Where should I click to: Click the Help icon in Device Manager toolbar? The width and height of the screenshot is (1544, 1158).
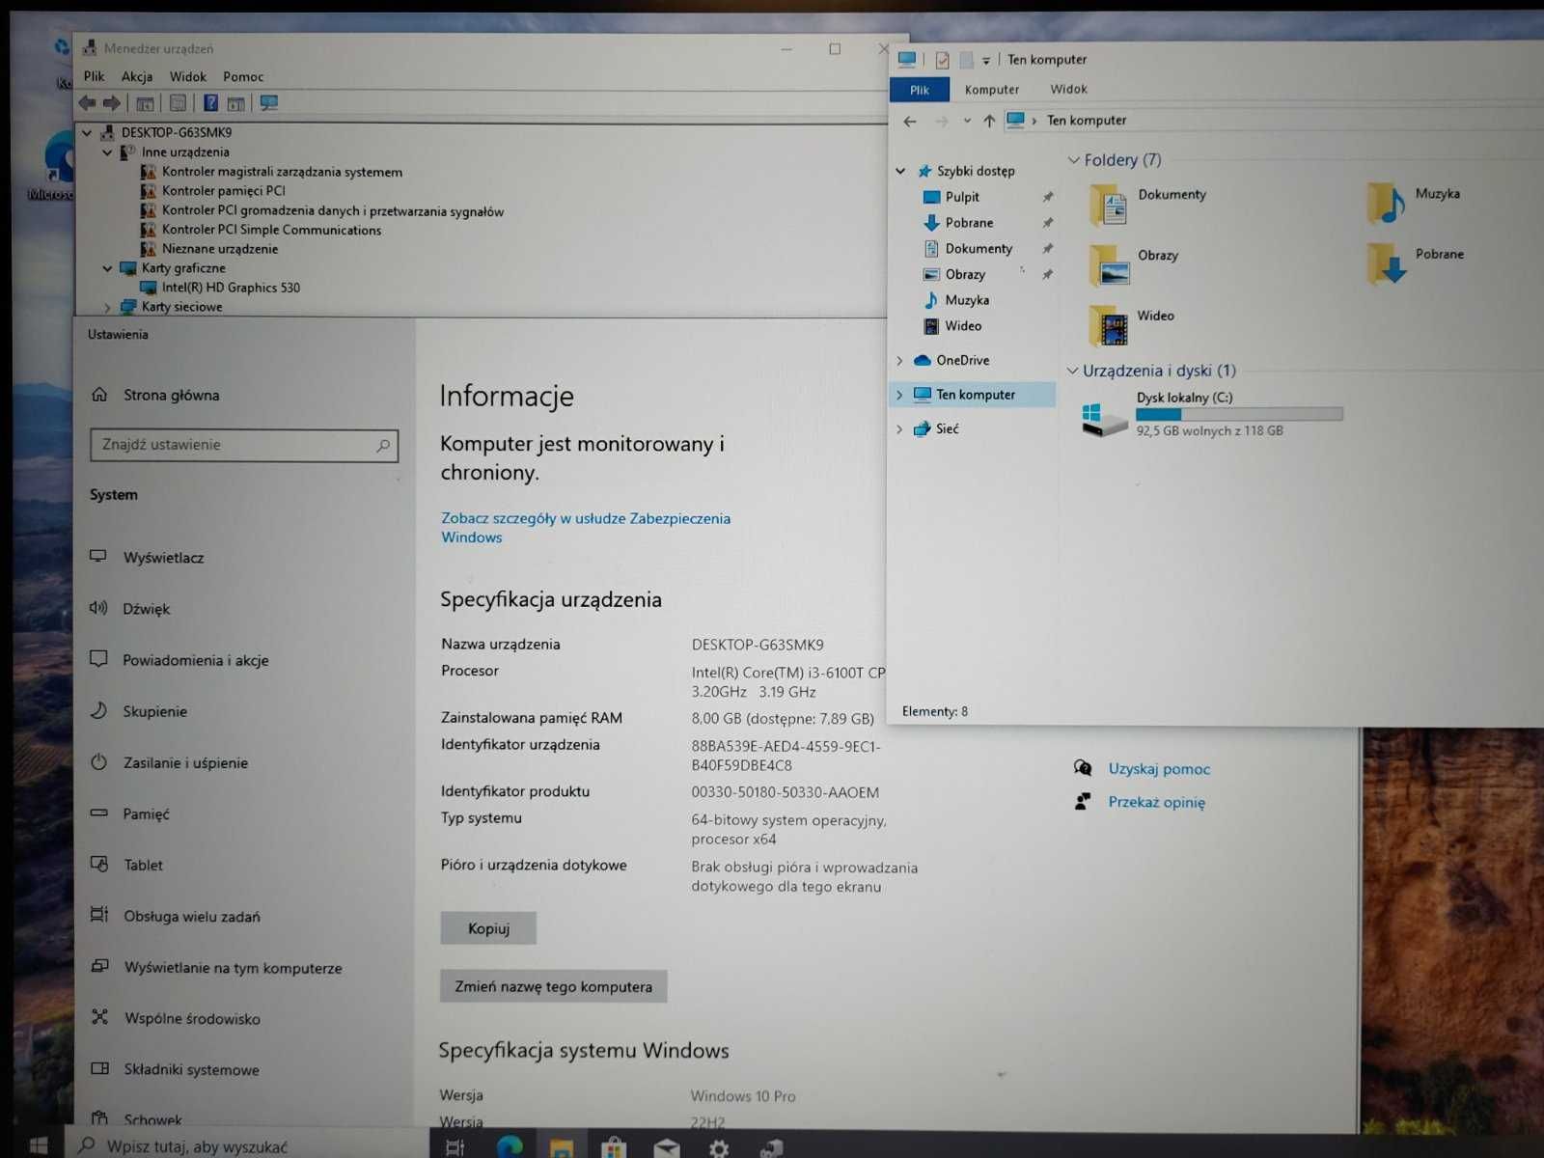click(x=210, y=103)
